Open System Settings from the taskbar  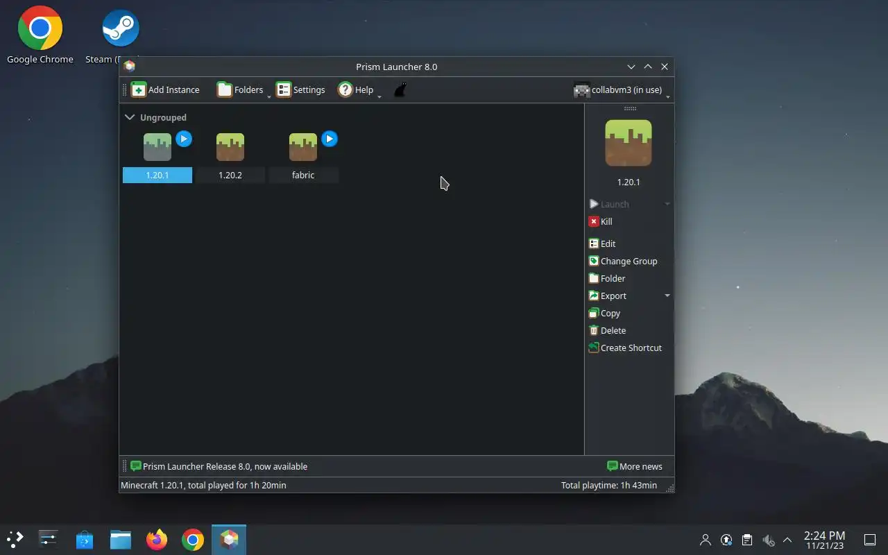(x=49, y=539)
